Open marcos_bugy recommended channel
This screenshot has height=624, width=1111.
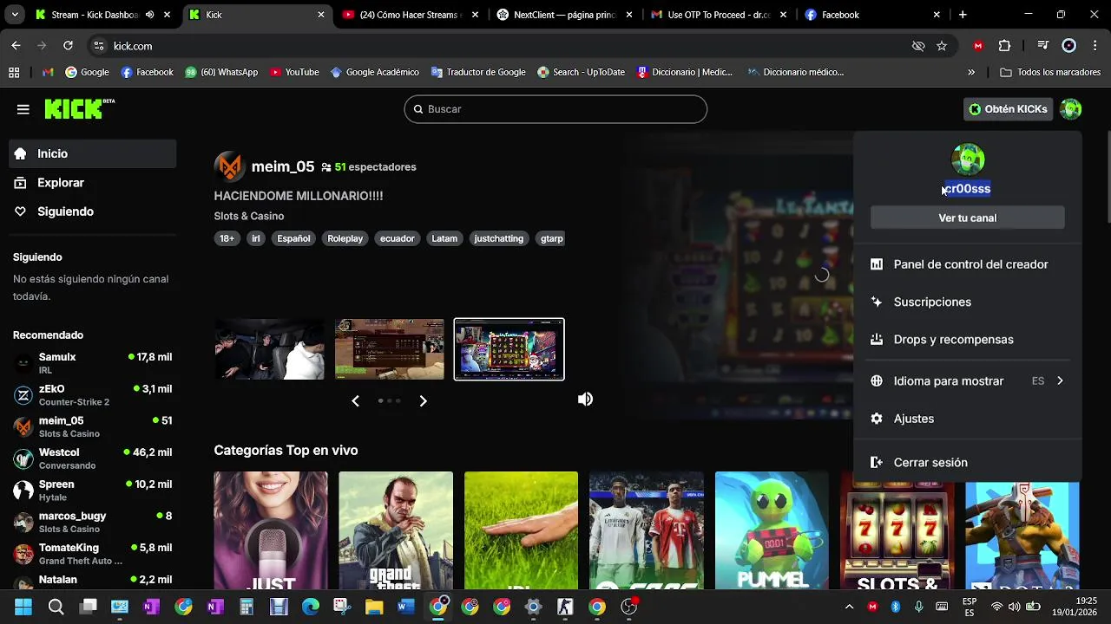tap(93, 522)
